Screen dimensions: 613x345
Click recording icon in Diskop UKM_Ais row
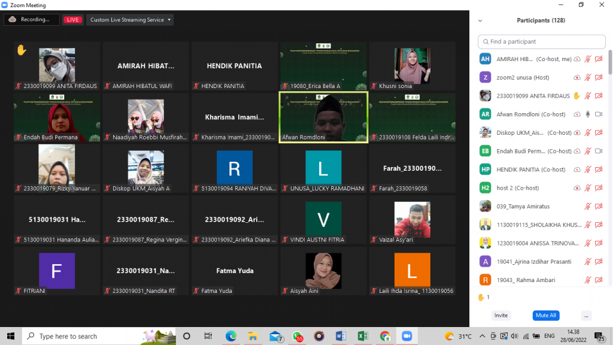[577, 132]
